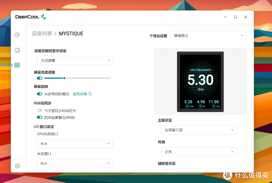Maximize the DeepCool window
This screenshot has height=183, width=272.
click(235, 17)
